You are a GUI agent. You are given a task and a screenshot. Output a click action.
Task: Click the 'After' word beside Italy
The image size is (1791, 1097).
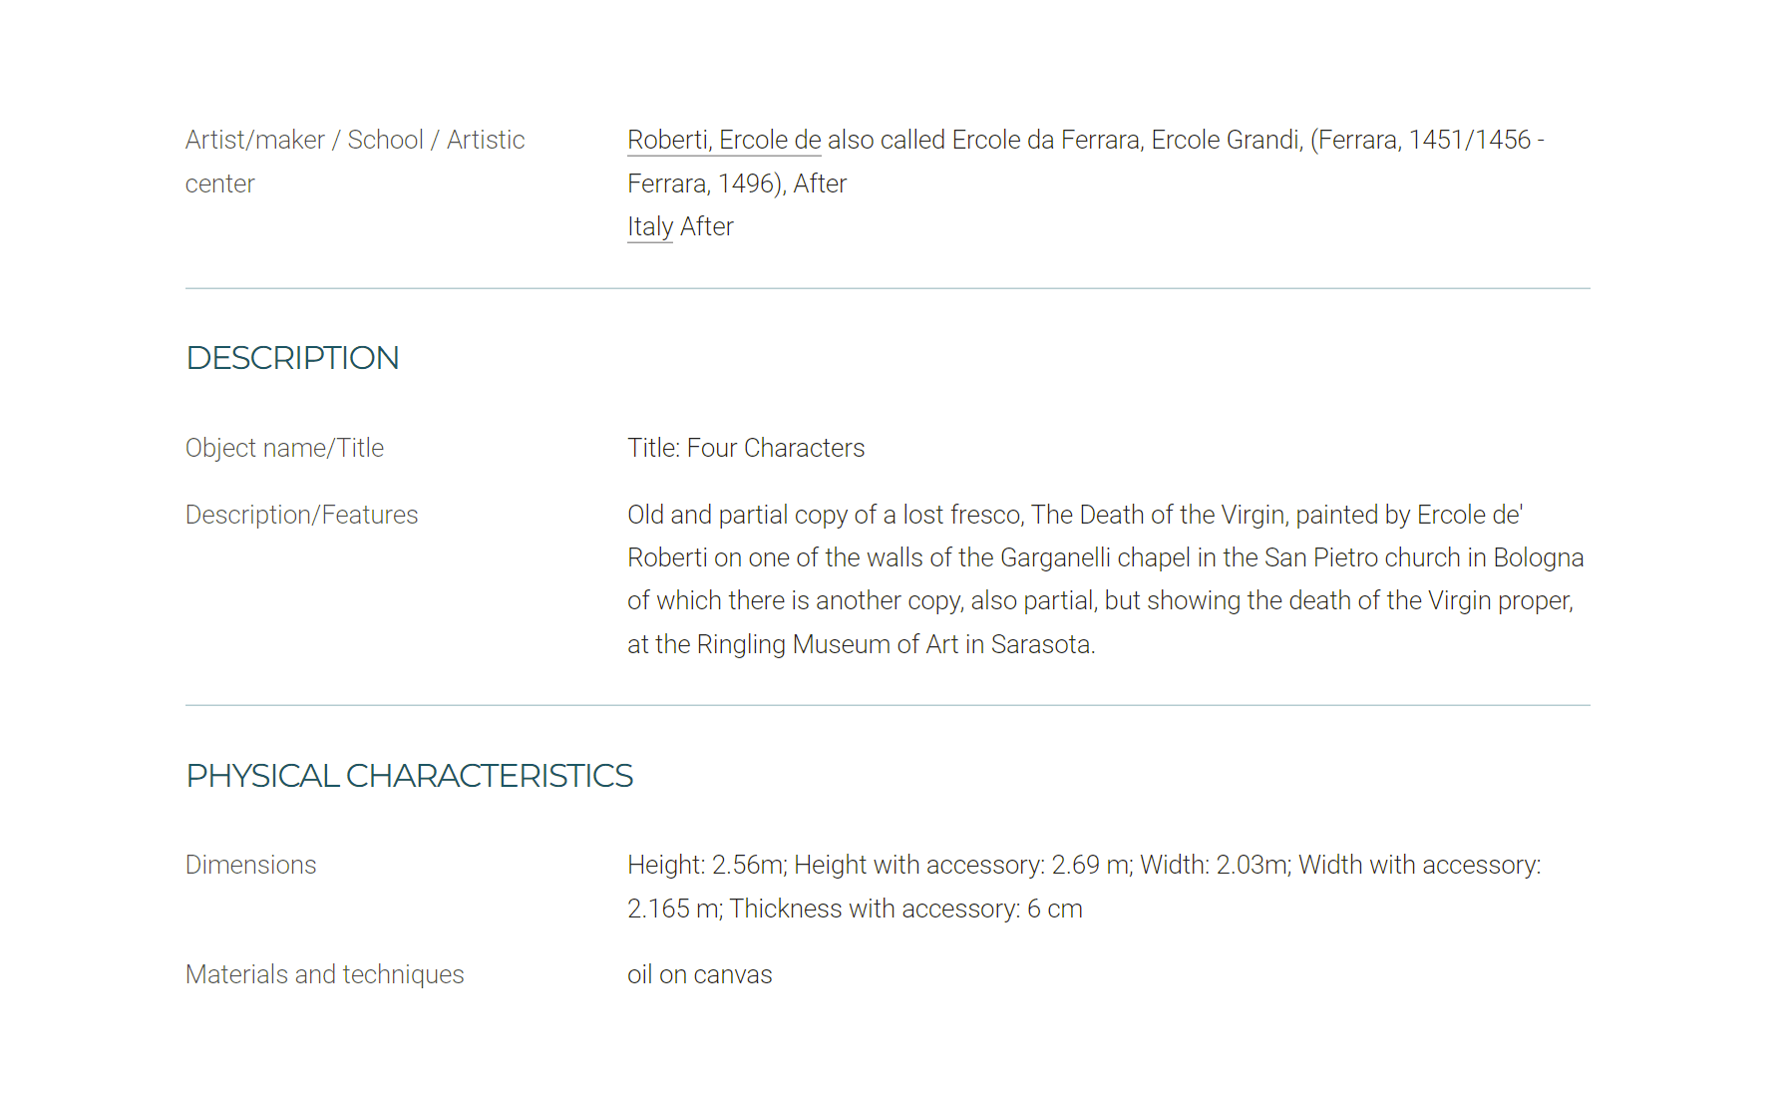pyautogui.click(x=707, y=226)
